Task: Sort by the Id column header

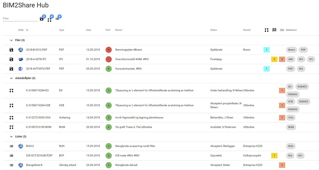Action: click(x=27, y=30)
